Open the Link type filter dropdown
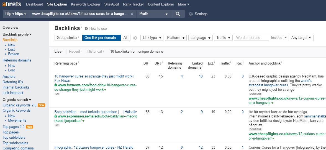The height and width of the screenshot is (150, 326). tap(152, 38)
